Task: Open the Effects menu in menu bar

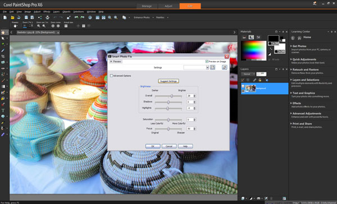Action: click(47, 12)
